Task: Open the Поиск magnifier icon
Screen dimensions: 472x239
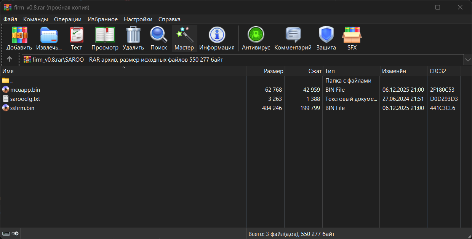Action: (x=158, y=35)
